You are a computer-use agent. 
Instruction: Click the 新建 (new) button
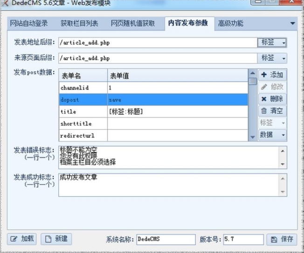56,239
